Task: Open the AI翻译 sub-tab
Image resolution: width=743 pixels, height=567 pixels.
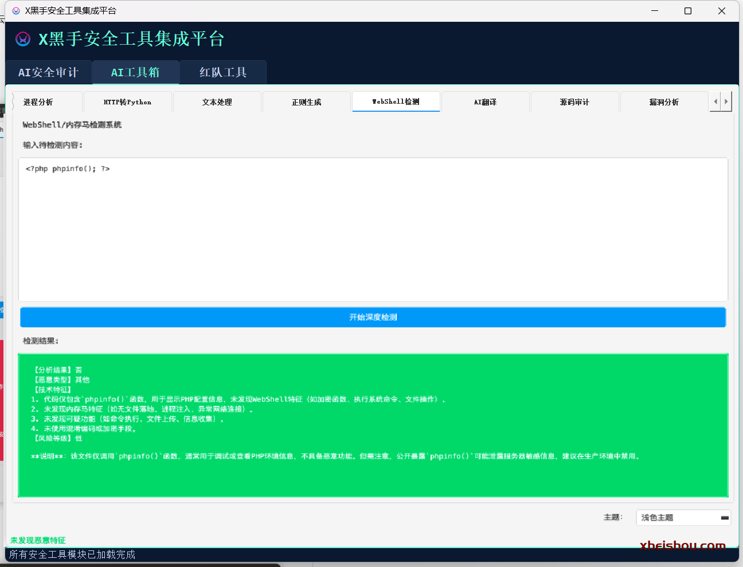Action: [486, 102]
